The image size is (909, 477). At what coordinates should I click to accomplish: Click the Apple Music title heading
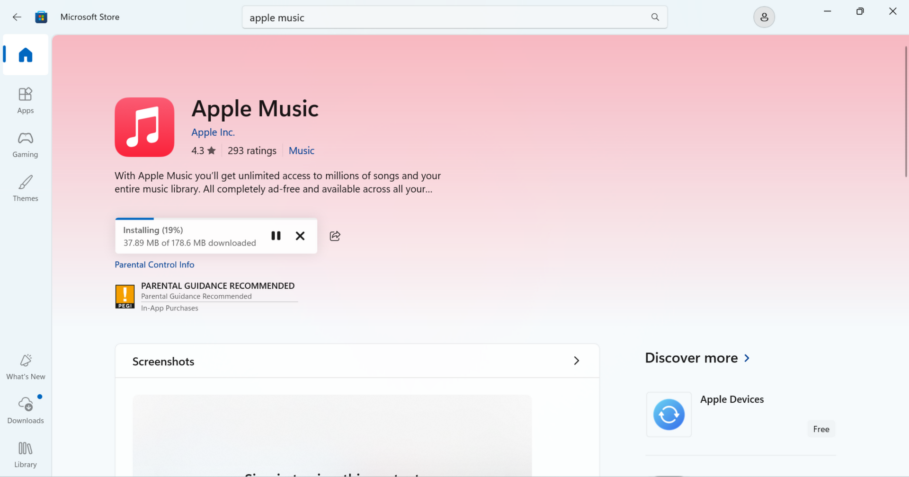pos(255,109)
